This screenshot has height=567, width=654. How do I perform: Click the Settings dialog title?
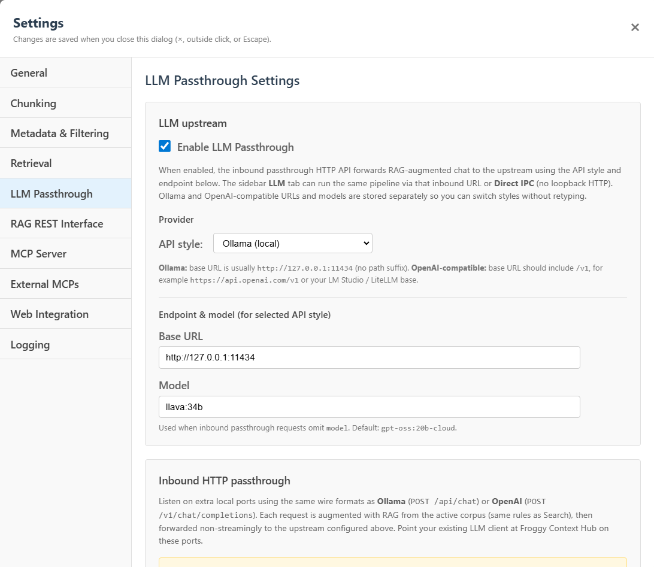click(x=38, y=23)
